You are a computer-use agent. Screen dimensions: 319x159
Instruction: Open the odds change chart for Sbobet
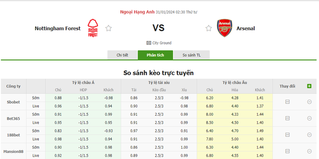[287, 102]
